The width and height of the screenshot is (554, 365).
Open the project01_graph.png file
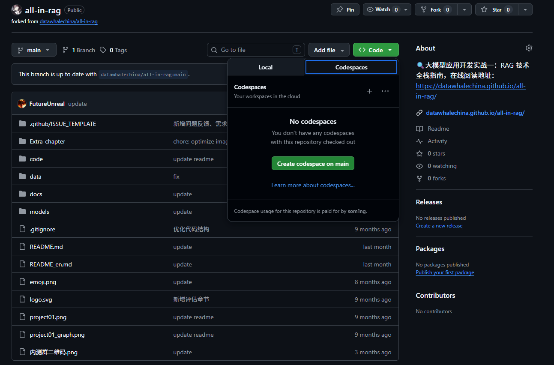point(57,335)
